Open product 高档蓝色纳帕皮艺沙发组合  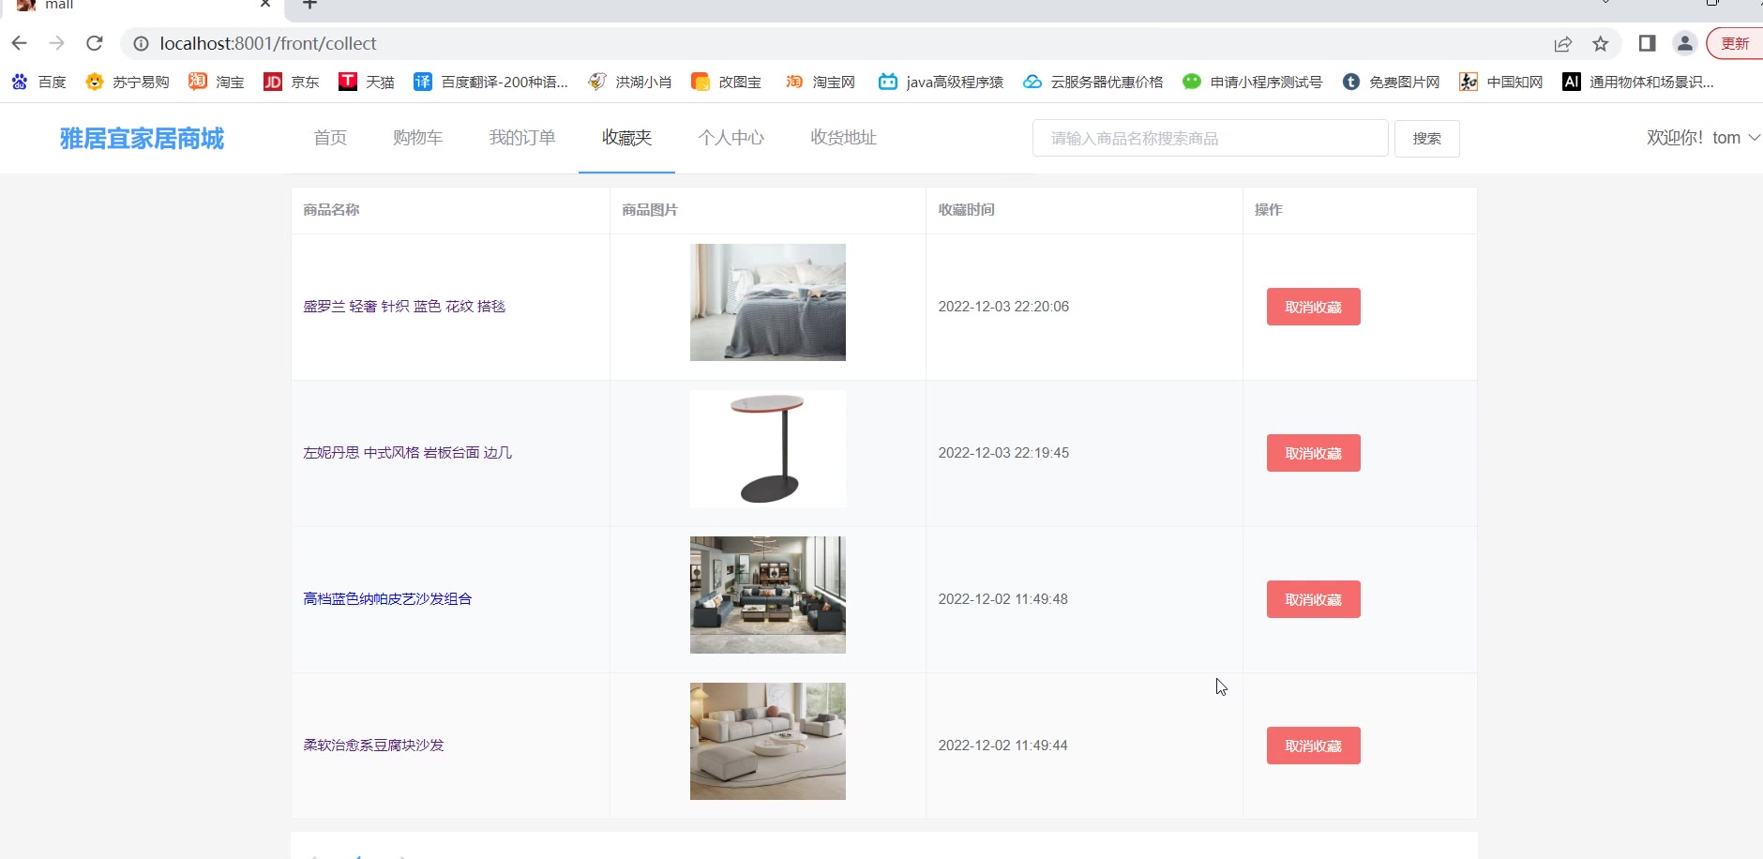coord(387,599)
